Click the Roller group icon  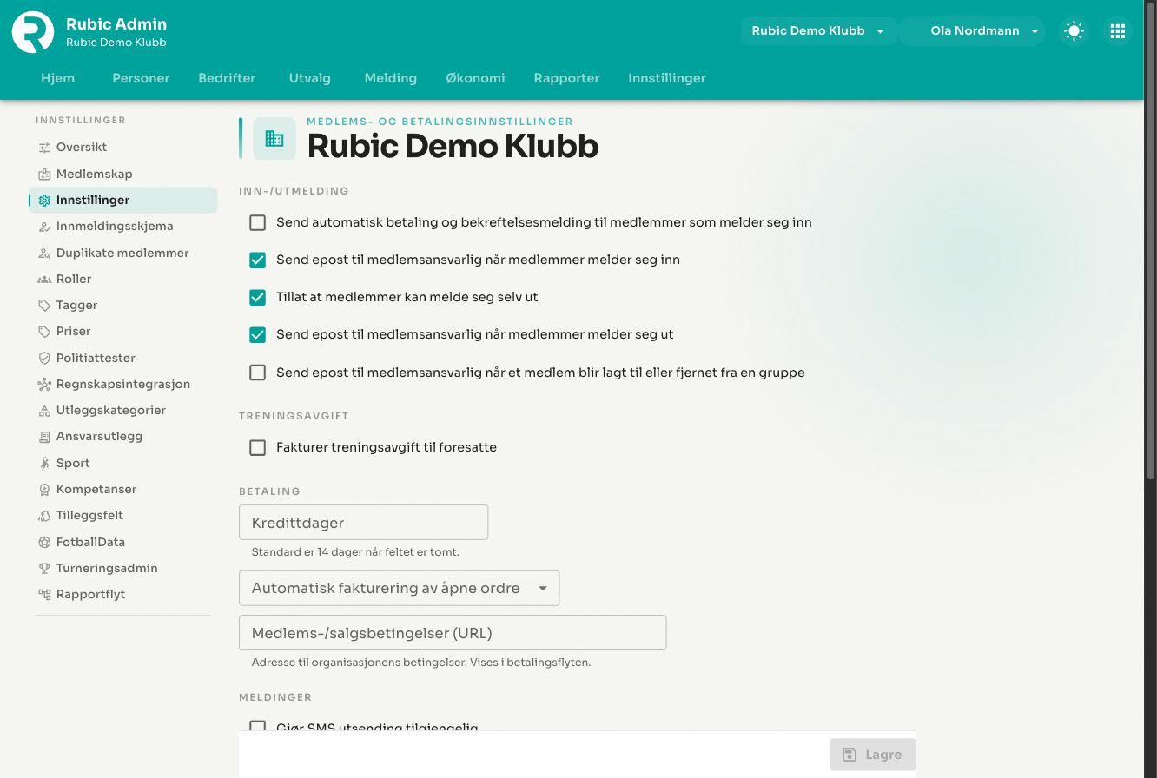click(x=44, y=280)
